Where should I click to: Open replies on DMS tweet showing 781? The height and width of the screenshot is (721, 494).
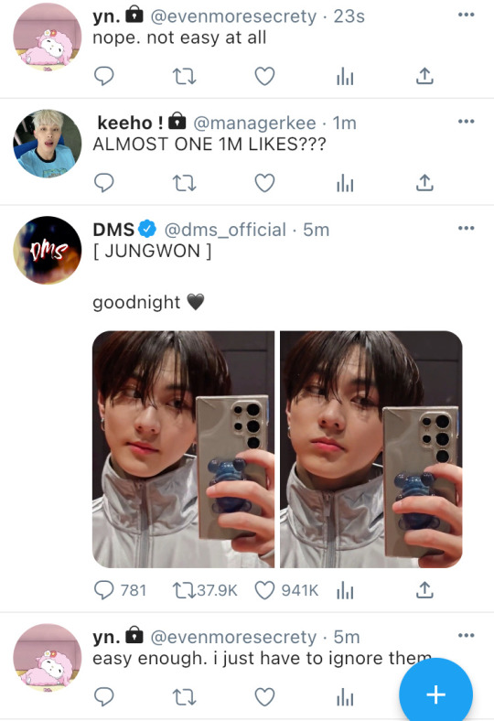120,590
